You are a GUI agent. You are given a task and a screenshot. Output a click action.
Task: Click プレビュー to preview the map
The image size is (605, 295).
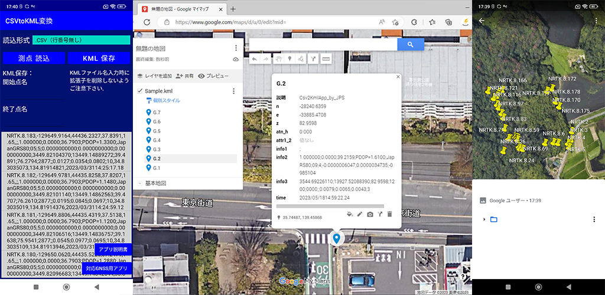[213, 76]
